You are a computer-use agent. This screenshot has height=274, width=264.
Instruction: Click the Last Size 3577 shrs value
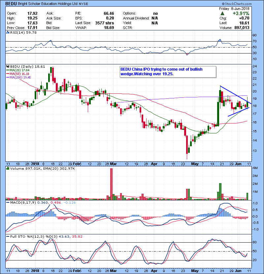[x=105, y=23]
